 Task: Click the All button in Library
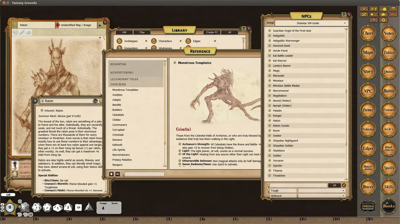click(230, 32)
